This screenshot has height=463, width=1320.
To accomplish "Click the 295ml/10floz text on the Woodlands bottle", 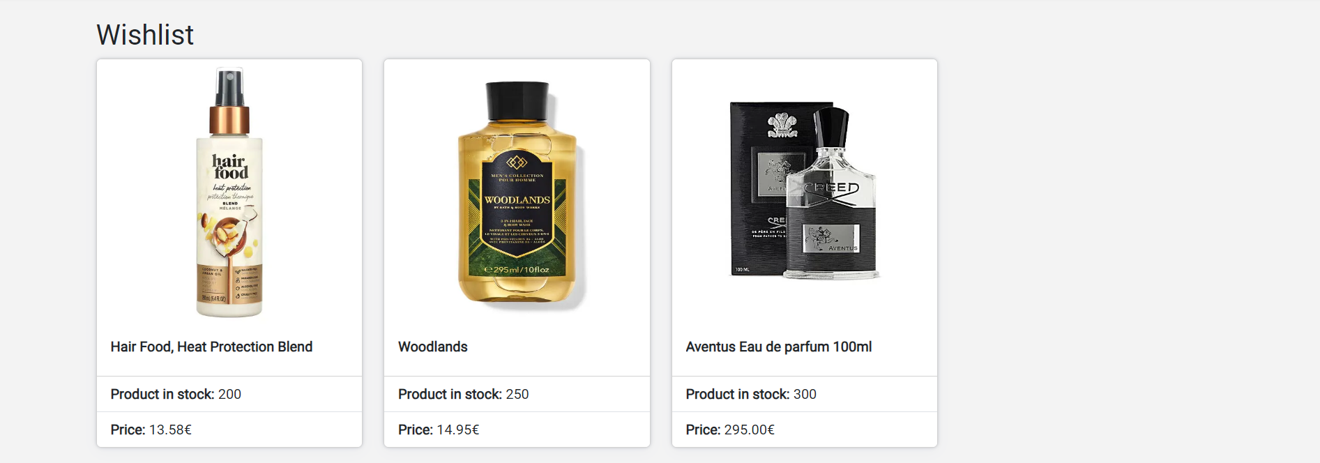I will (x=517, y=269).
